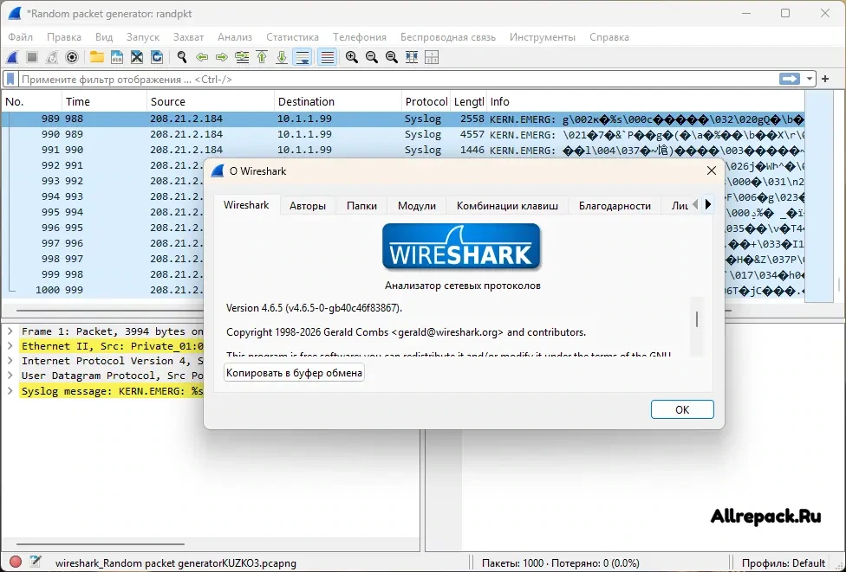The height and width of the screenshot is (572, 846).
Task: Reset text zoom to normal size
Action: pos(392,57)
